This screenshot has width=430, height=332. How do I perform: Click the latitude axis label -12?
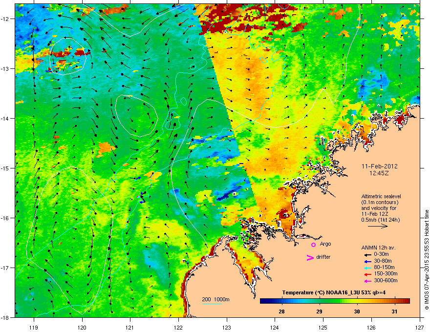5,19
